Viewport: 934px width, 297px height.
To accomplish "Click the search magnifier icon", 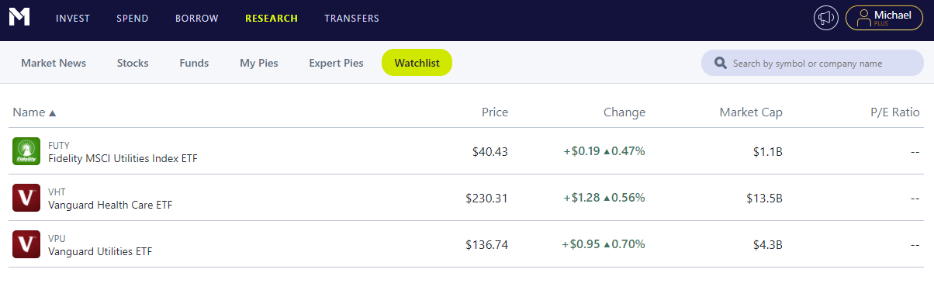I will tap(721, 63).
